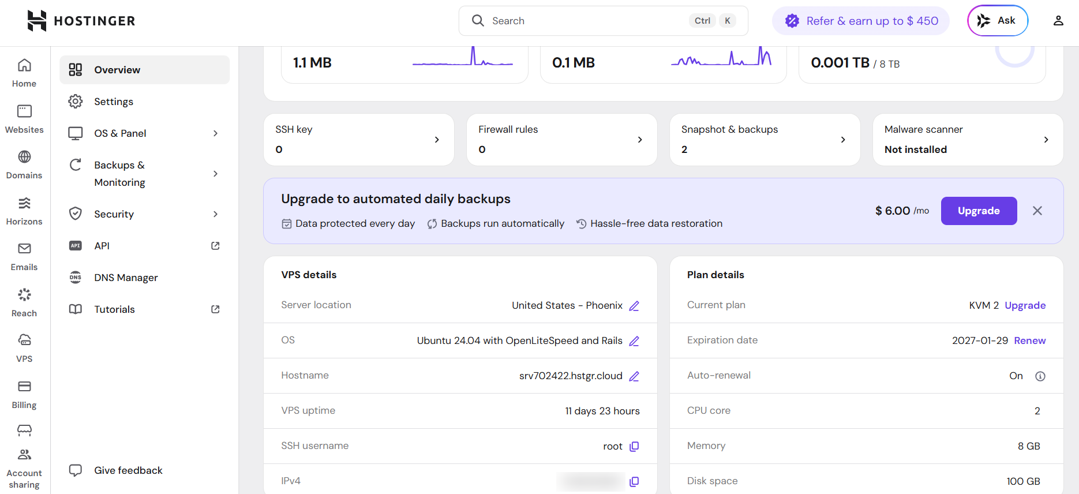1079x494 pixels.
Task: Click Upgrade link next to KVM 2
Action: [1025, 305]
